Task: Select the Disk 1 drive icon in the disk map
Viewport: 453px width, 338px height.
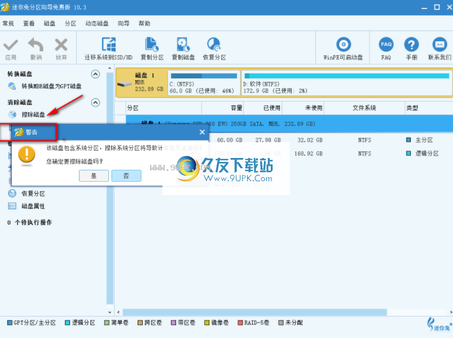Action: [125, 84]
